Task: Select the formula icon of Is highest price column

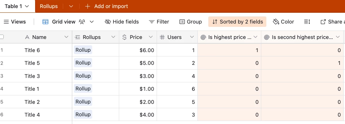Action: [203, 37]
